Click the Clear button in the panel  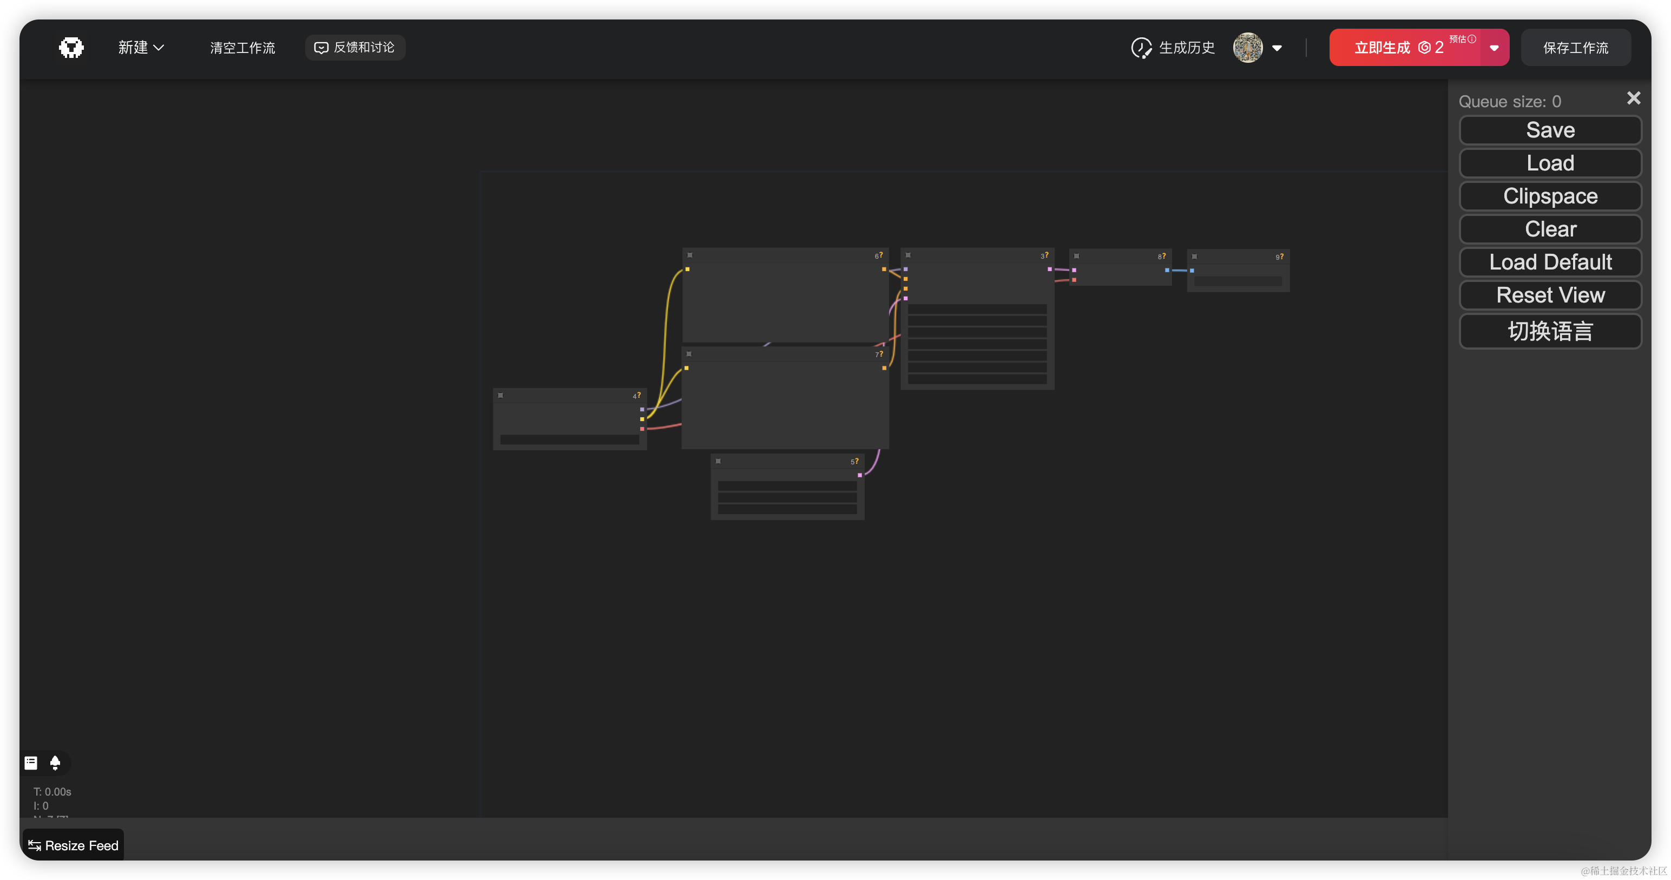coord(1550,229)
